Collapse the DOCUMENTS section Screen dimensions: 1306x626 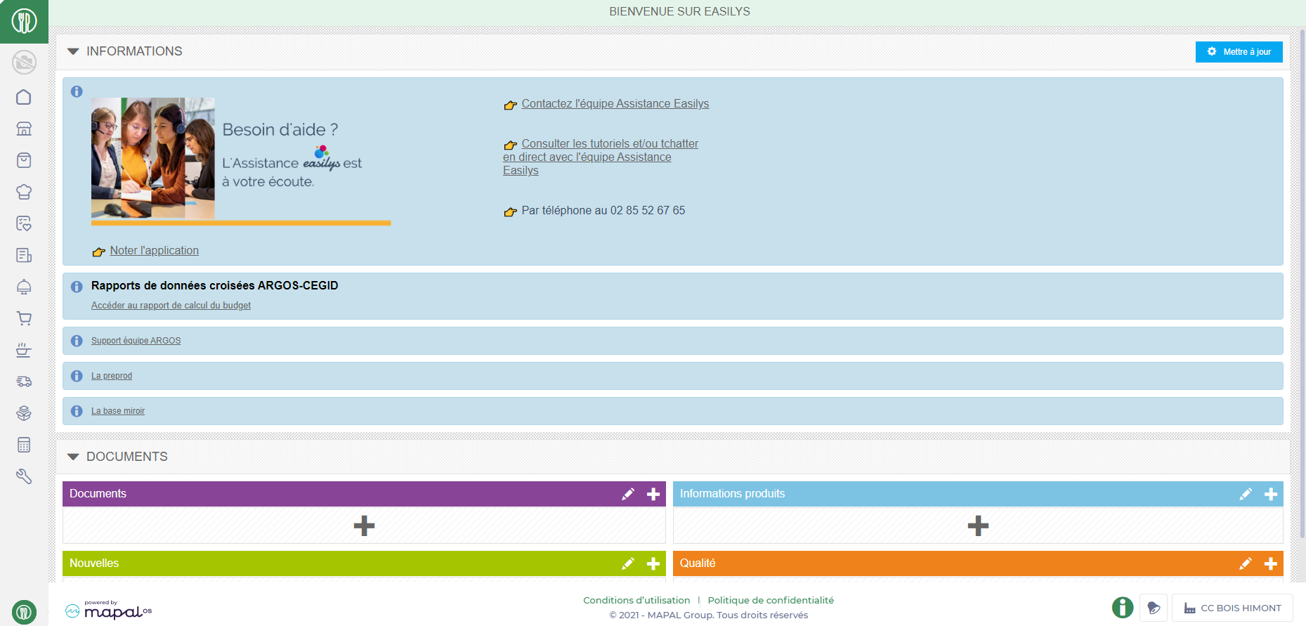(73, 457)
